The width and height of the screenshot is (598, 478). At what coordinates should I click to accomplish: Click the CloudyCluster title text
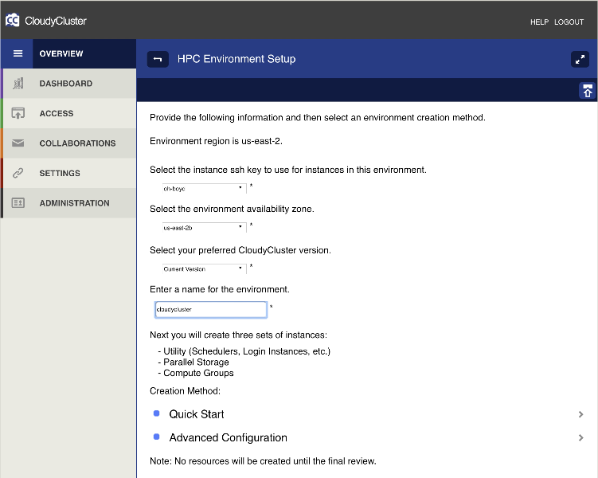(56, 21)
